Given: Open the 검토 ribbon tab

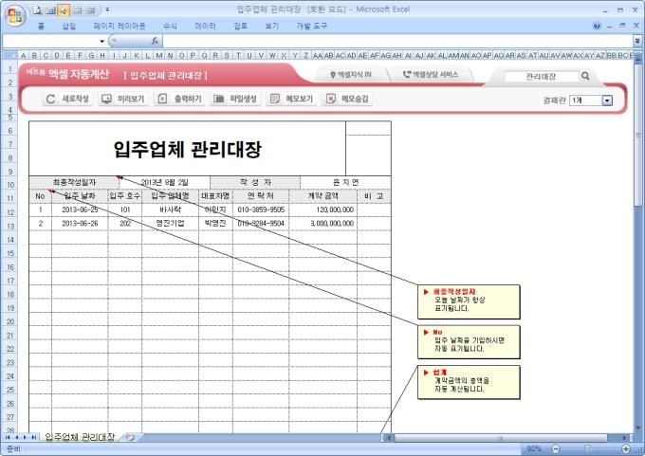Looking at the screenshot, I should [240, 27].
